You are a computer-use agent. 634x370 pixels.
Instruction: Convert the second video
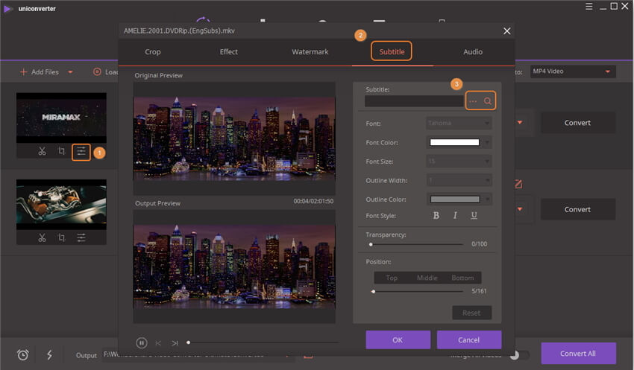coord(578,209)
